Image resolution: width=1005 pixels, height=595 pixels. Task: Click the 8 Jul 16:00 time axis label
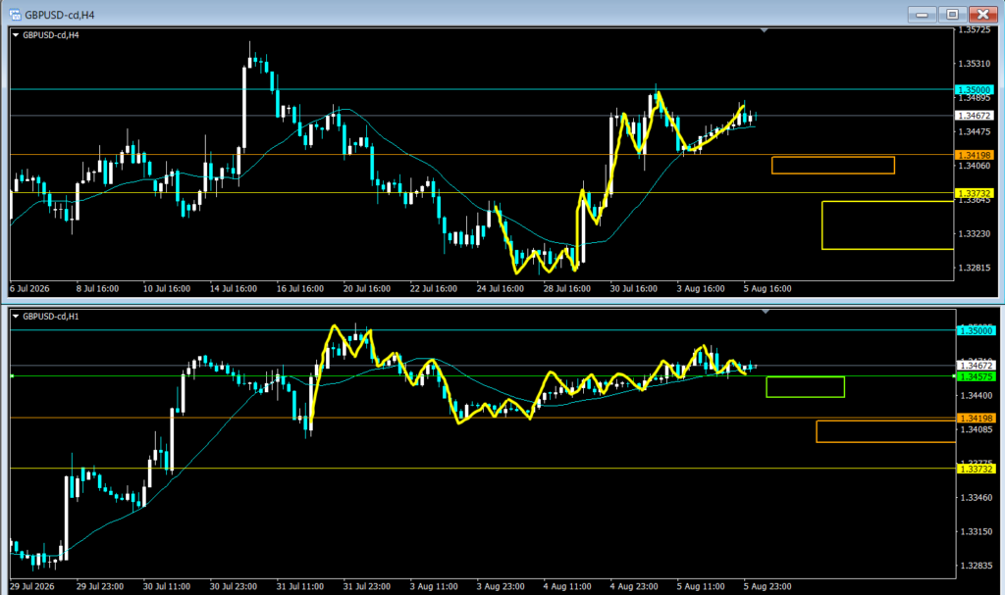[97, 289]
